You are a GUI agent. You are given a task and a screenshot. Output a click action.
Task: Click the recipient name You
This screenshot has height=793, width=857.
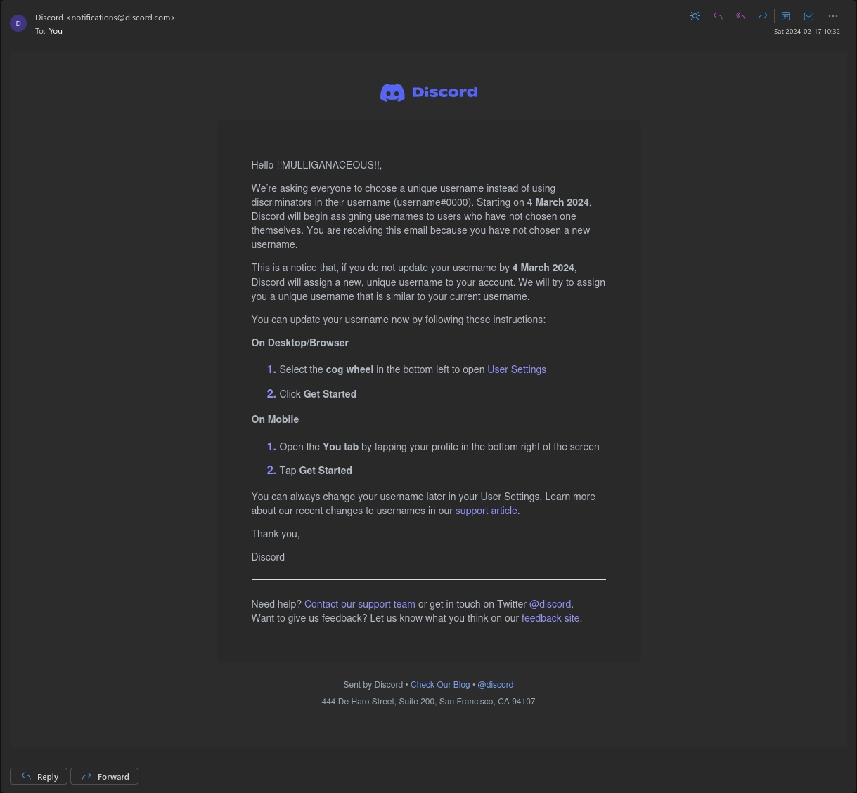[56, 31]
